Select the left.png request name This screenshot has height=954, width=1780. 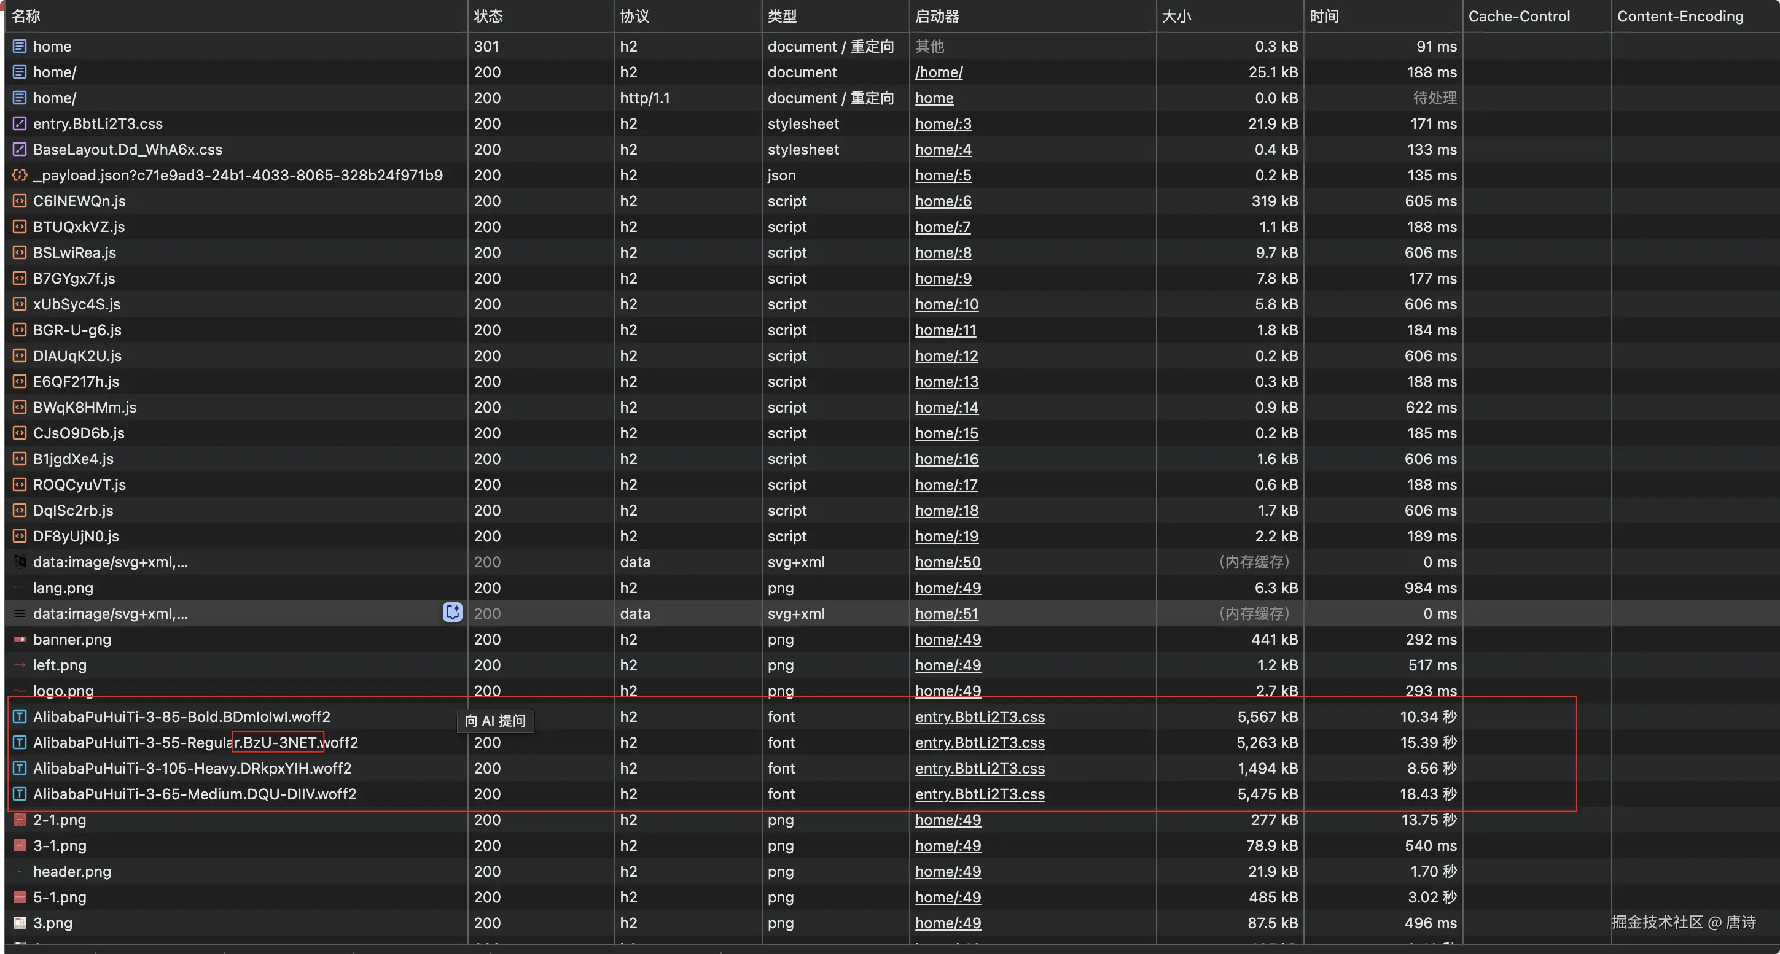(60, 665)
